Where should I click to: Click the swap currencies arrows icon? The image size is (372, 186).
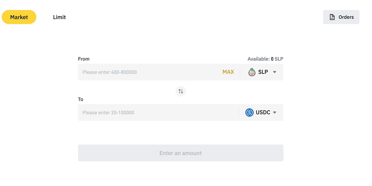tap(181, 91)
